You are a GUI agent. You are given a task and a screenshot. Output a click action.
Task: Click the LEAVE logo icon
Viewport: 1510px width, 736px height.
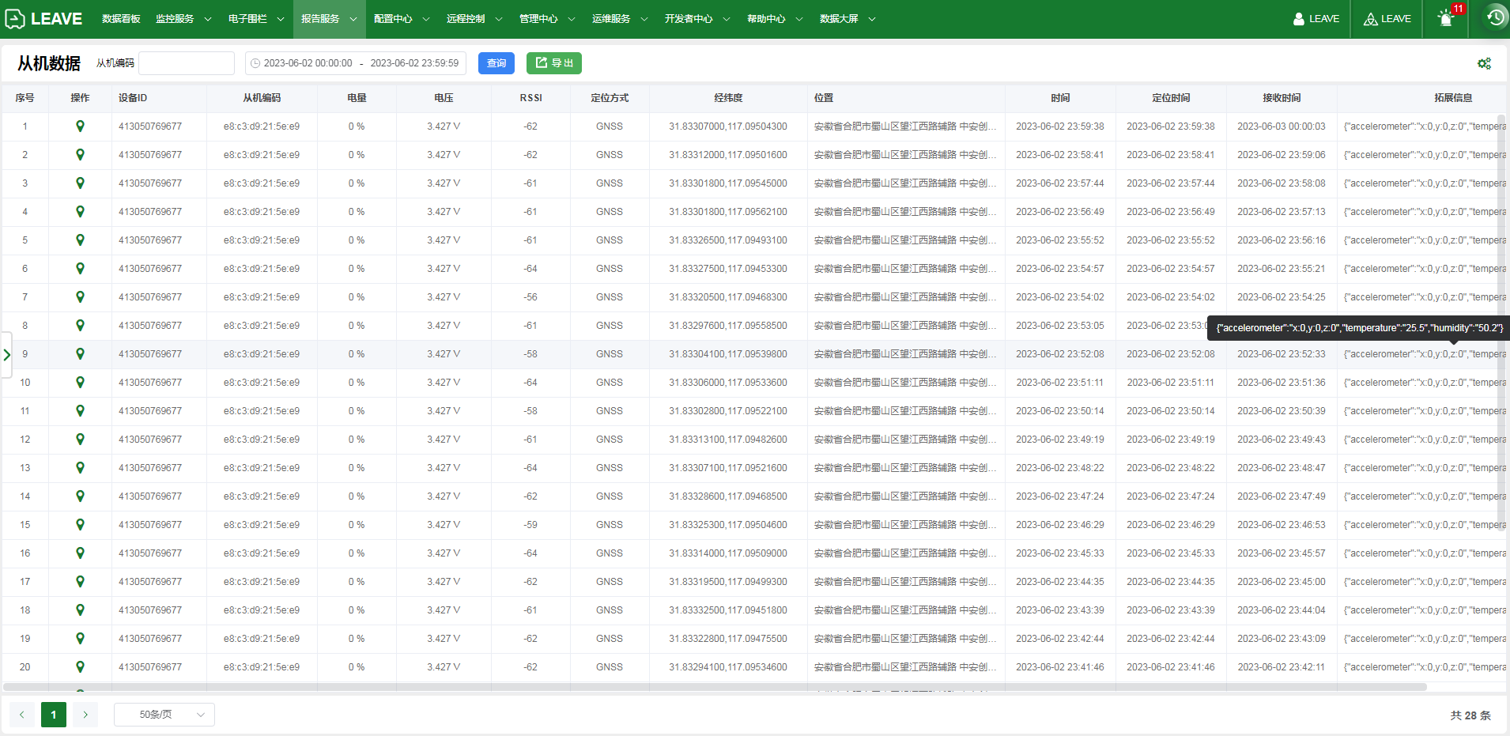click(x=15, y=19)
